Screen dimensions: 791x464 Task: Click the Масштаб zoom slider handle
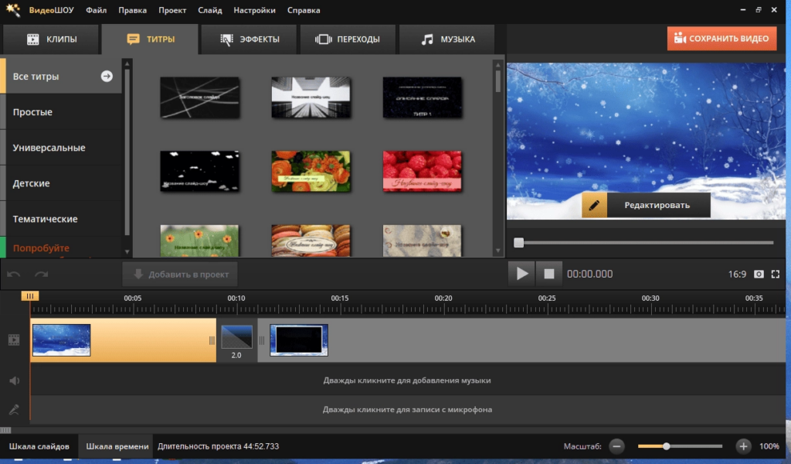click(667, 446)
